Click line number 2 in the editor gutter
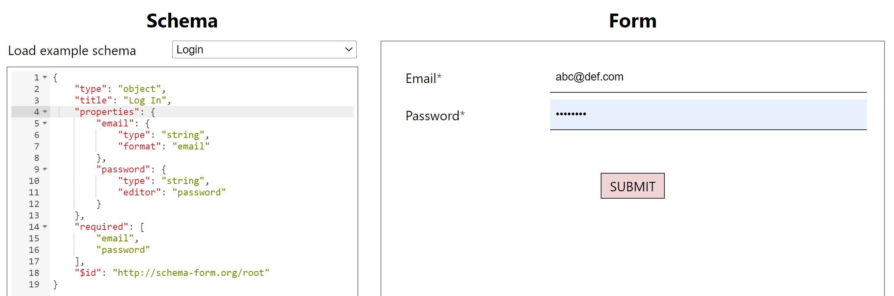This screenshot has width=894, height=296. coord(37,89)
